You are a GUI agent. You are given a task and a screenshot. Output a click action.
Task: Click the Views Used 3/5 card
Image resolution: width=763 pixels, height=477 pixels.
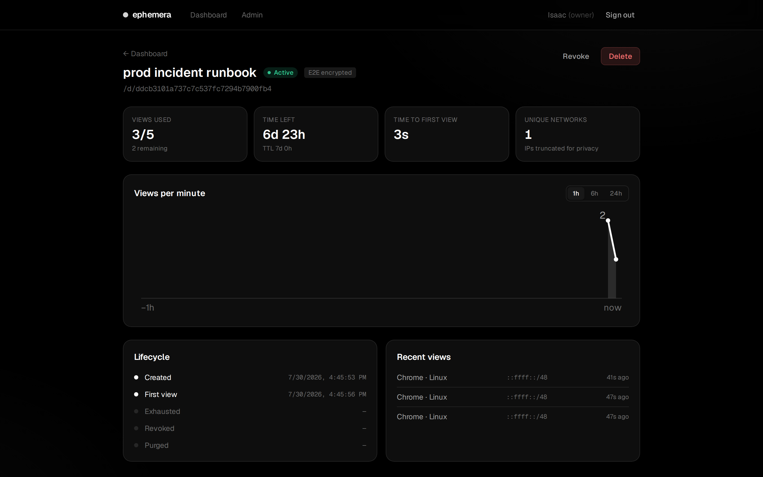pos(185,134)
